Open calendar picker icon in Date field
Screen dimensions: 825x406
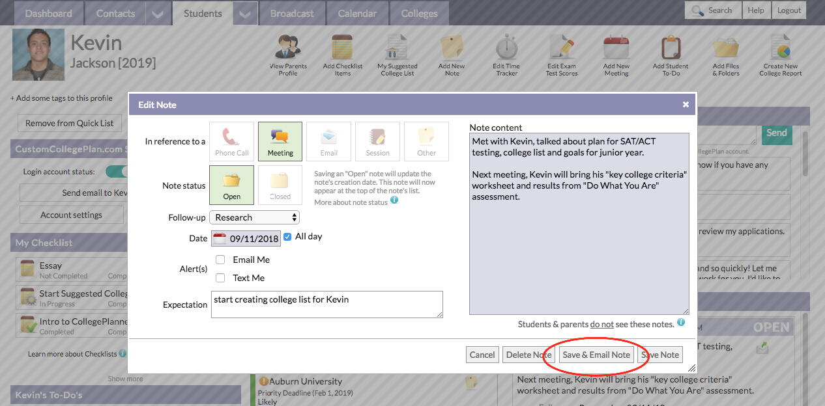pyautogui.click(x=220, y=238)
